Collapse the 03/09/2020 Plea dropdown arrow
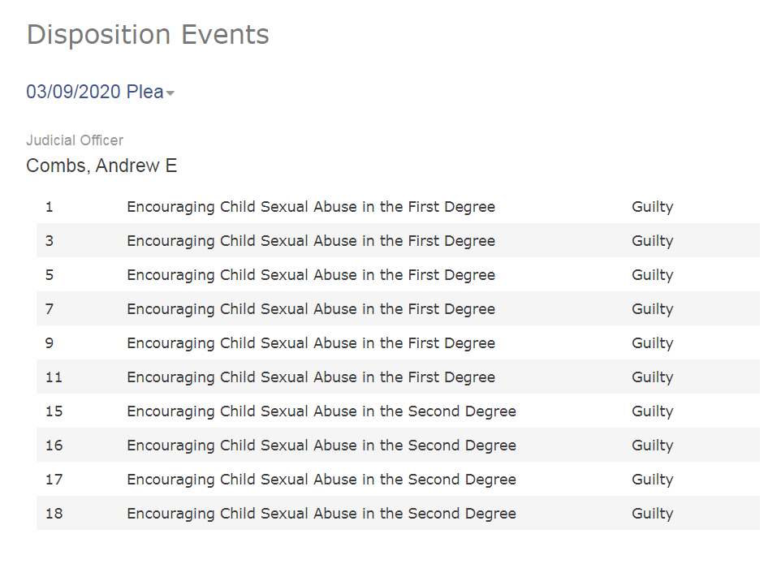781x564 pixels. tap(170, 93)
